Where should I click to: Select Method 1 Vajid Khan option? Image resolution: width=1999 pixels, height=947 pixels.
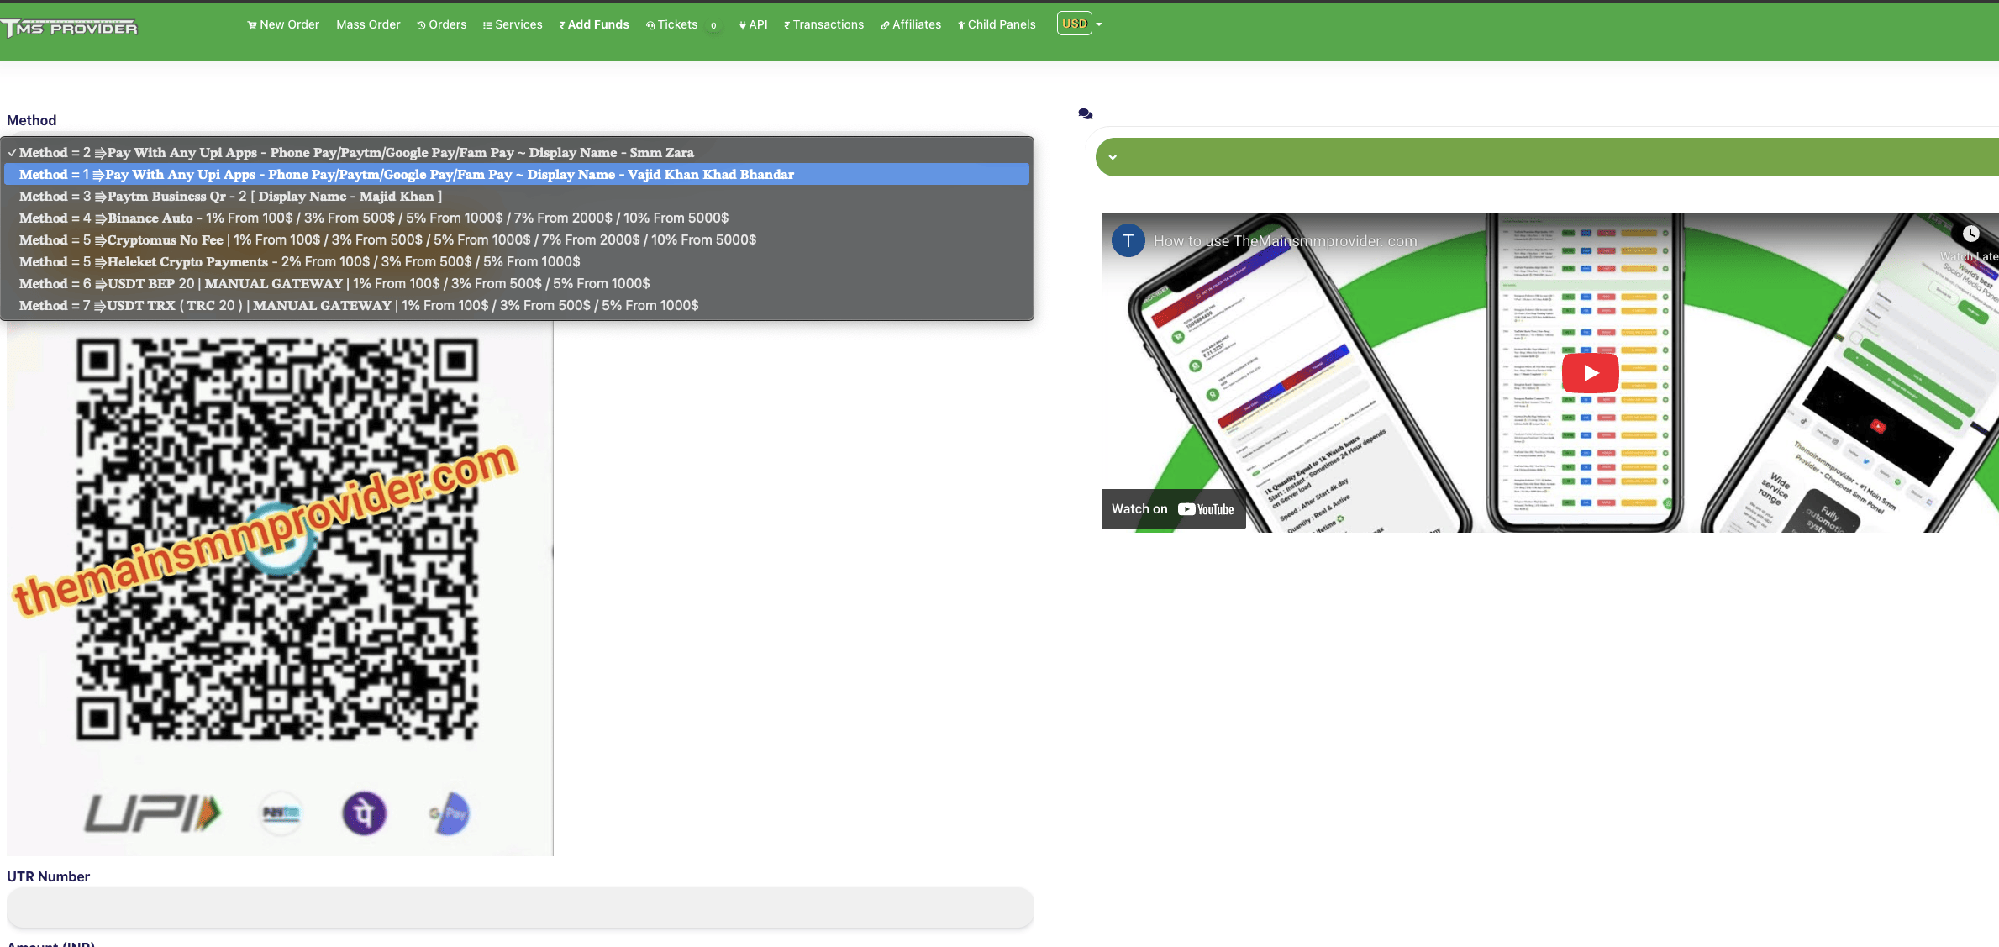tap(406, 175)
